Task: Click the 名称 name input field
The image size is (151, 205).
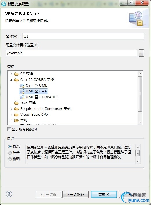Action: point(83,36)
